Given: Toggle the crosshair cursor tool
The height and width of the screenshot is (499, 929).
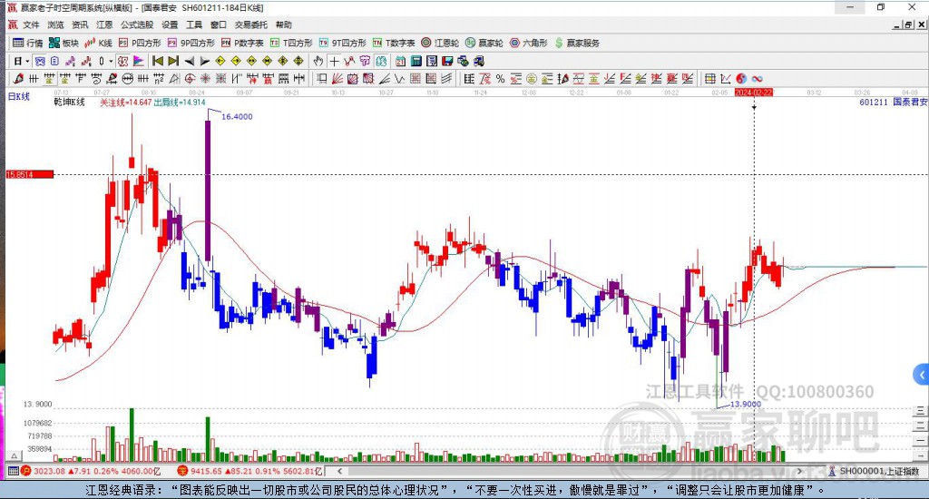Looking at the screenshot, I should [334, 61].
